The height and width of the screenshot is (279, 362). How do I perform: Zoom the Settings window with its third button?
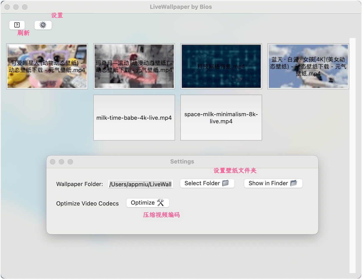pyautogui.click(x=70, y=162)
